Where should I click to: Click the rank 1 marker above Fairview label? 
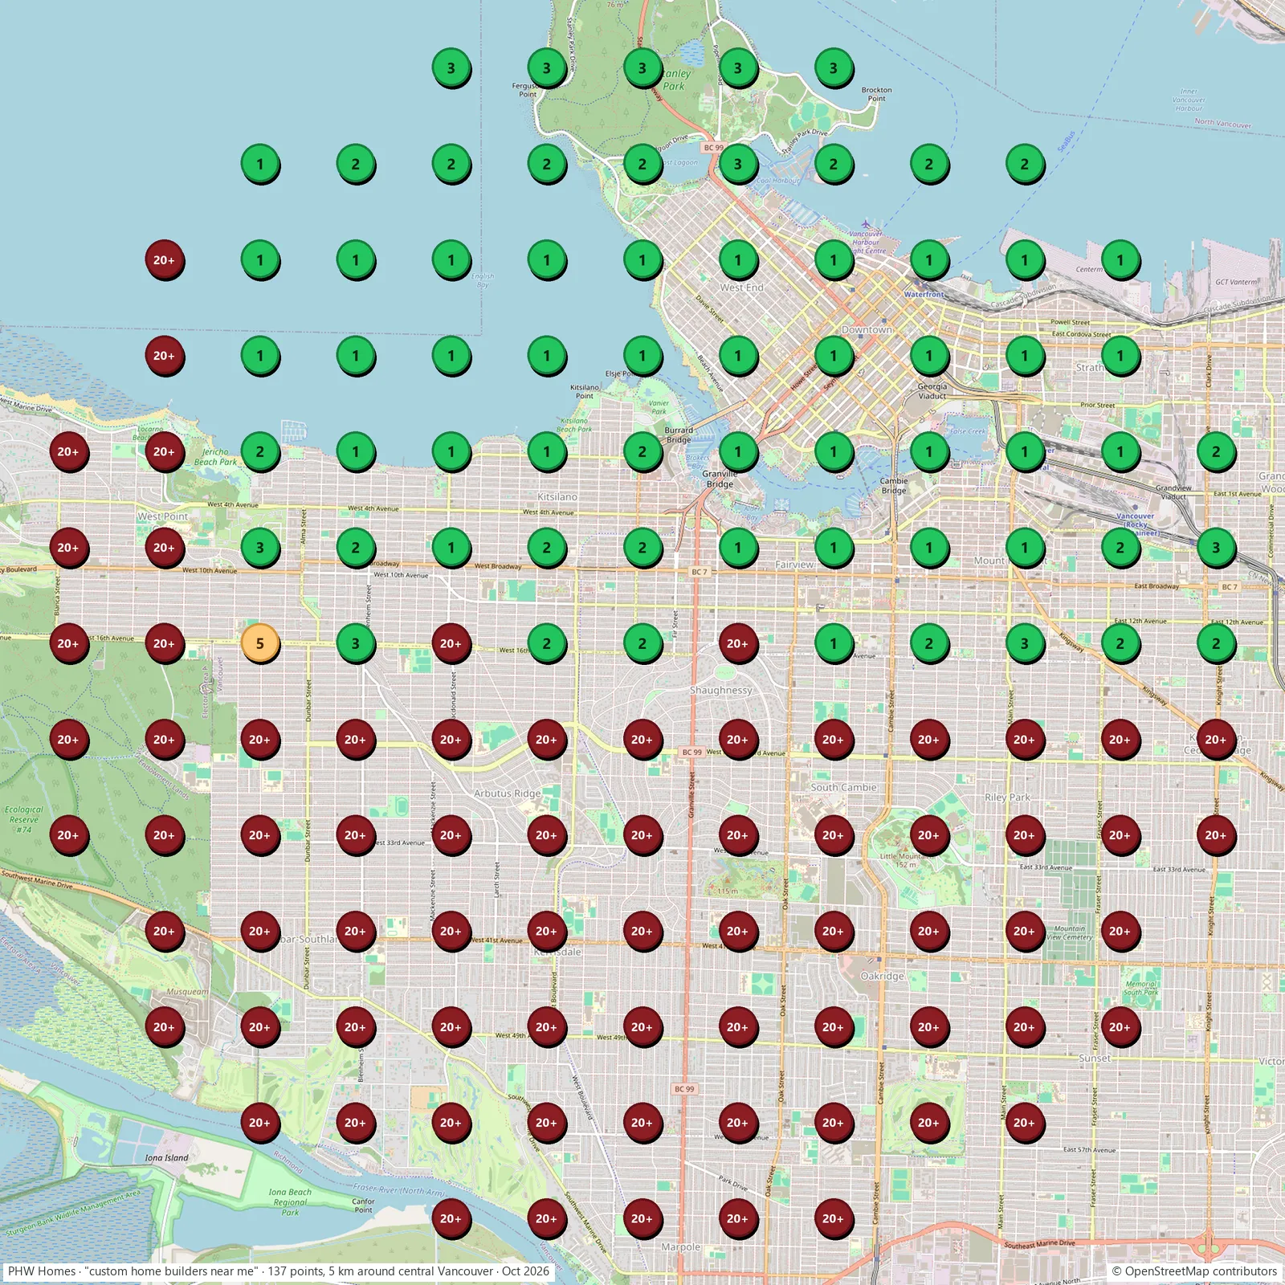(834, 548)
